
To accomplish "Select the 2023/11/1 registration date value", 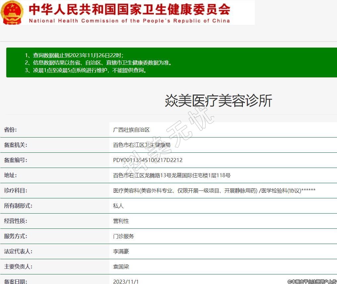I will 126,281.
